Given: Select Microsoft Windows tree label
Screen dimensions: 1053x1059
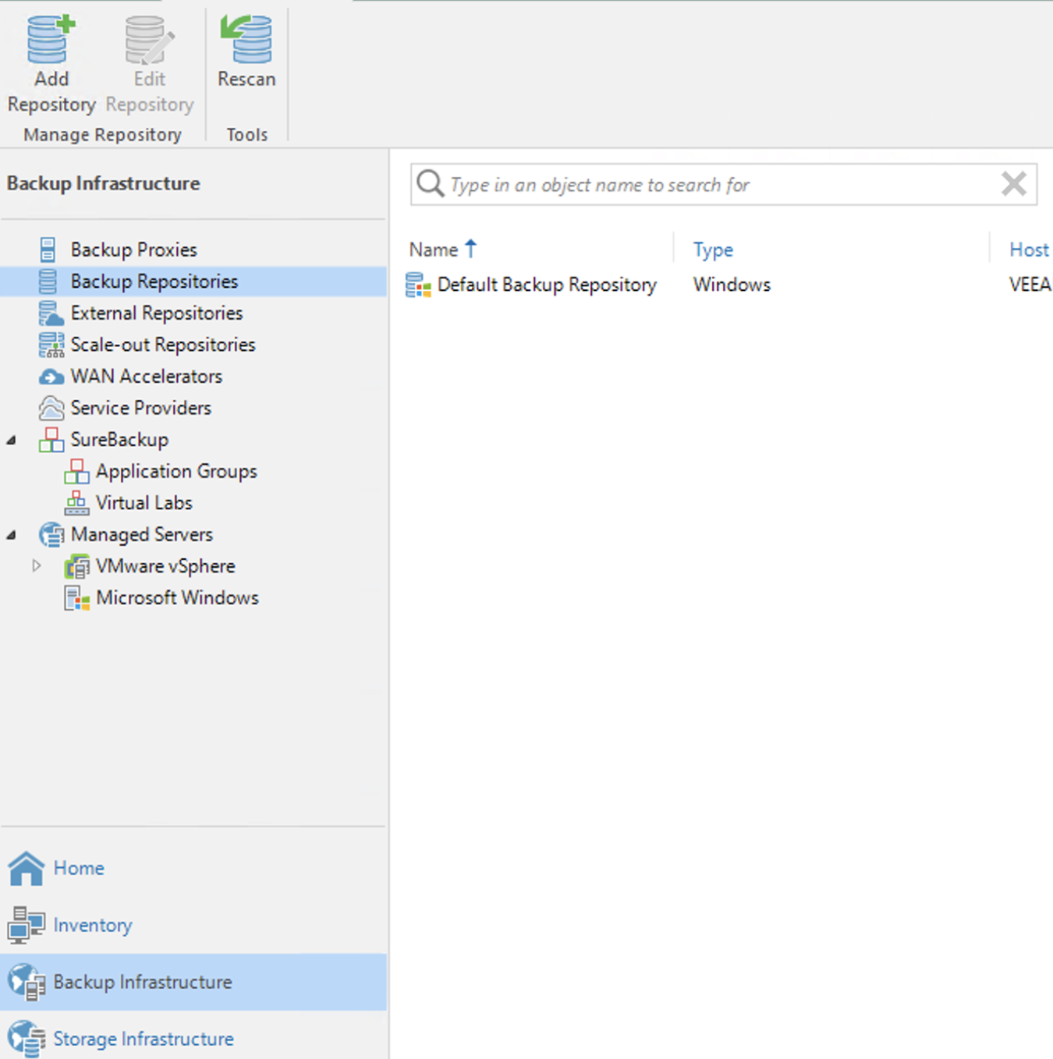Looking at the screenshot, I should 178,598.
